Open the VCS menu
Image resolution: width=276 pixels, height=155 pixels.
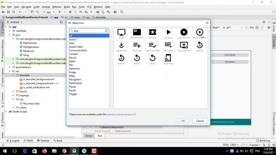pyautogui.click(x=89, y=7)
